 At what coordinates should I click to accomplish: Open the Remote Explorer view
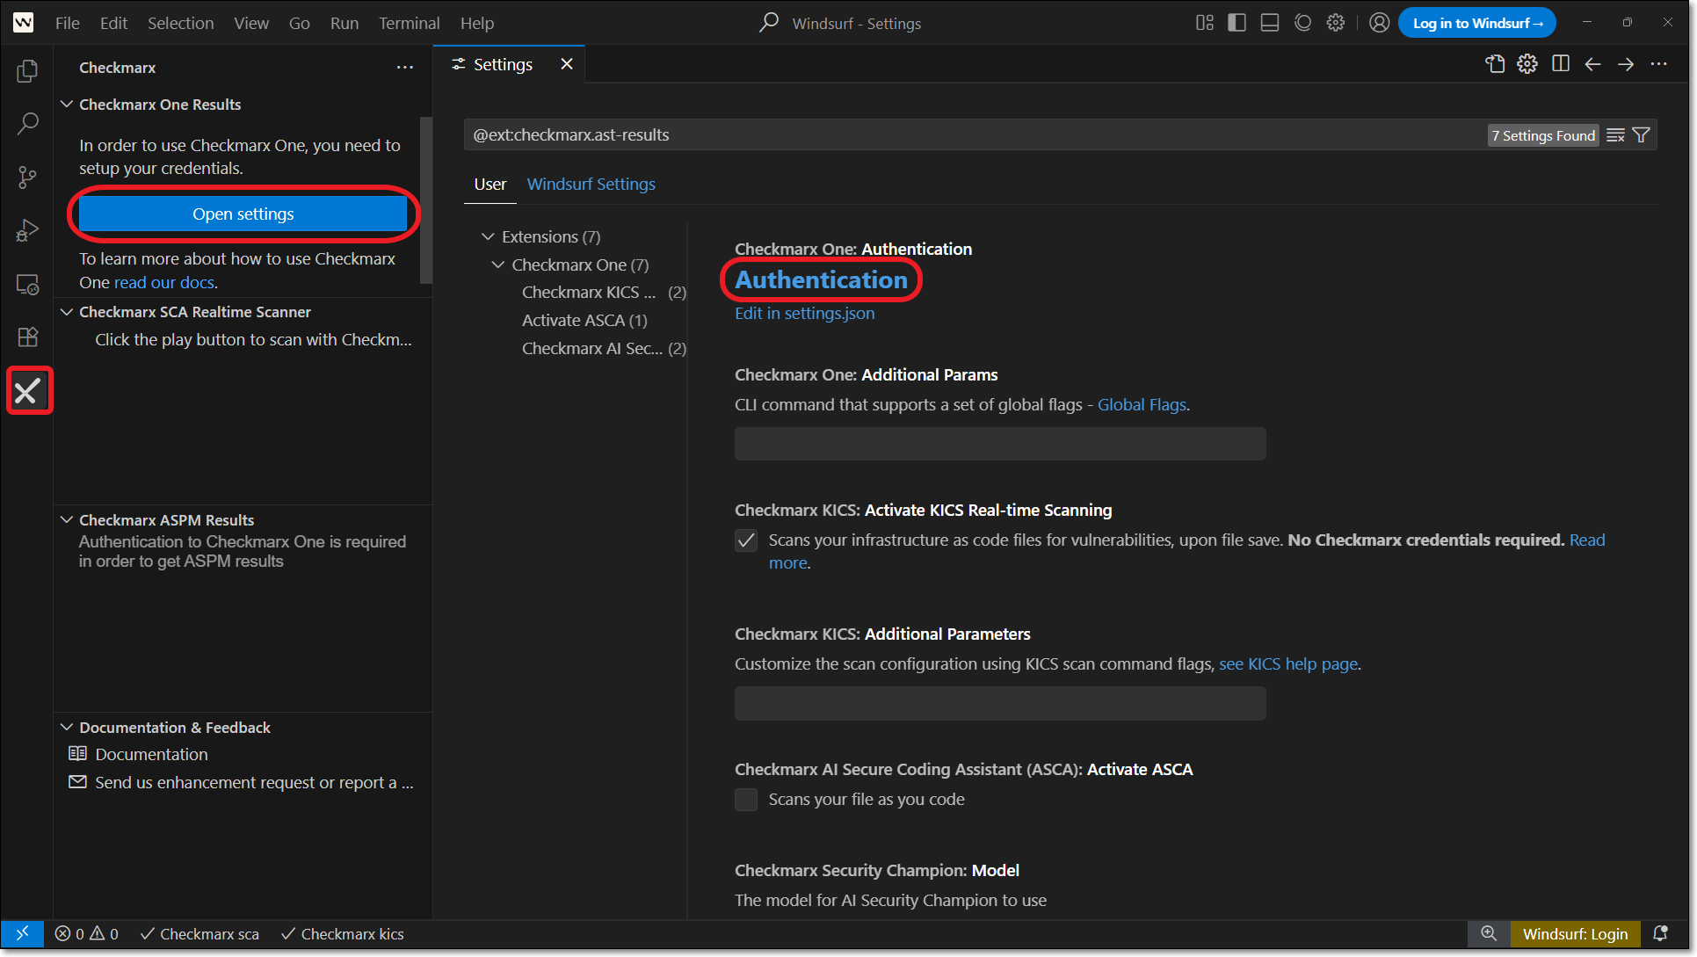[27, 284]
